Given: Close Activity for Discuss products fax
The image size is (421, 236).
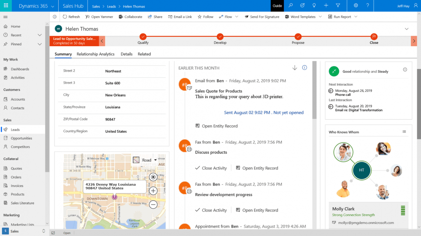Looking at the screenshot, I should pyautogui.click(x=211, y=168).
